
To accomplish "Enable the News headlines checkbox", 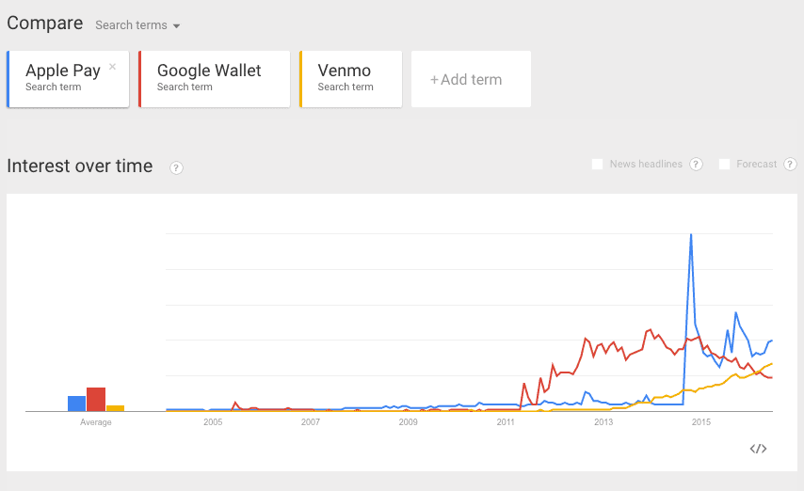I will [597, 165].
